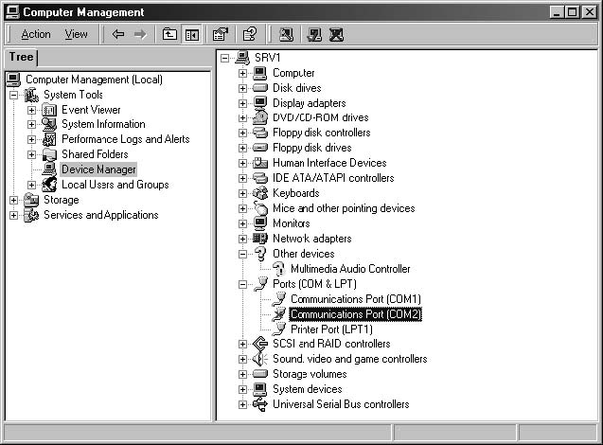Select the Floppy disk drives category
The width and height of the screenshot is (603, 445).
(311, 148)
